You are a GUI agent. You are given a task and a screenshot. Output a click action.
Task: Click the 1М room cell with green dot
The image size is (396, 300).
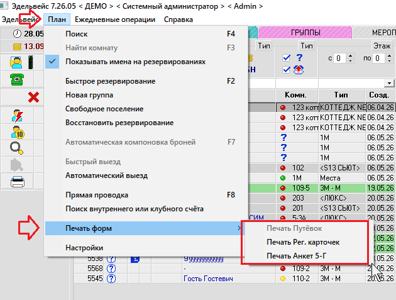tap(297, 178)
